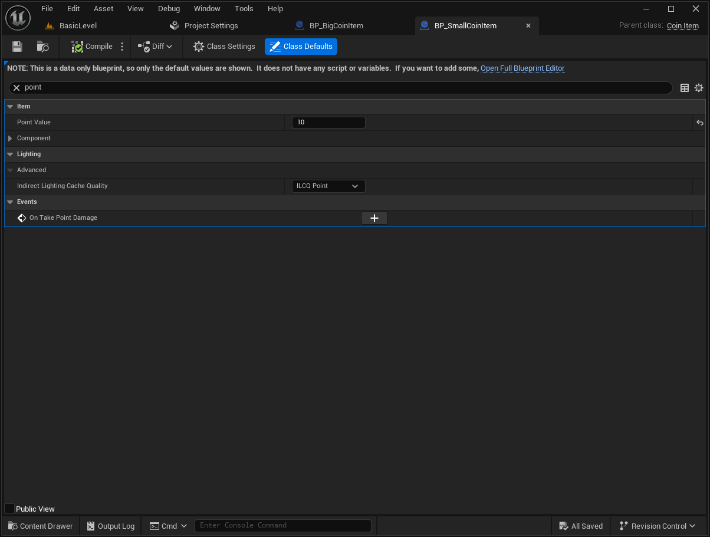This screenshot has width=710, height=537.
Task: Open ILCQ Point quality dropdown
Action: tap(328, 186)
